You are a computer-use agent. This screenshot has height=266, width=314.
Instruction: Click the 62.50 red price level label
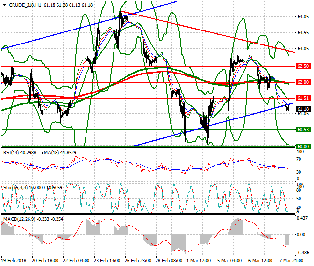click(303, 66)
